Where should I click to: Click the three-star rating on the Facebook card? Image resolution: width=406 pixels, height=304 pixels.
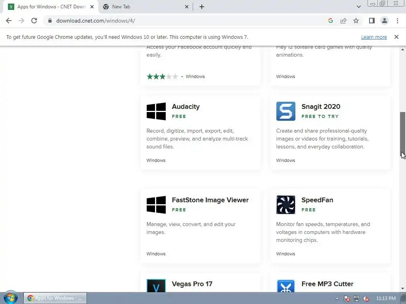click(162, 76)
